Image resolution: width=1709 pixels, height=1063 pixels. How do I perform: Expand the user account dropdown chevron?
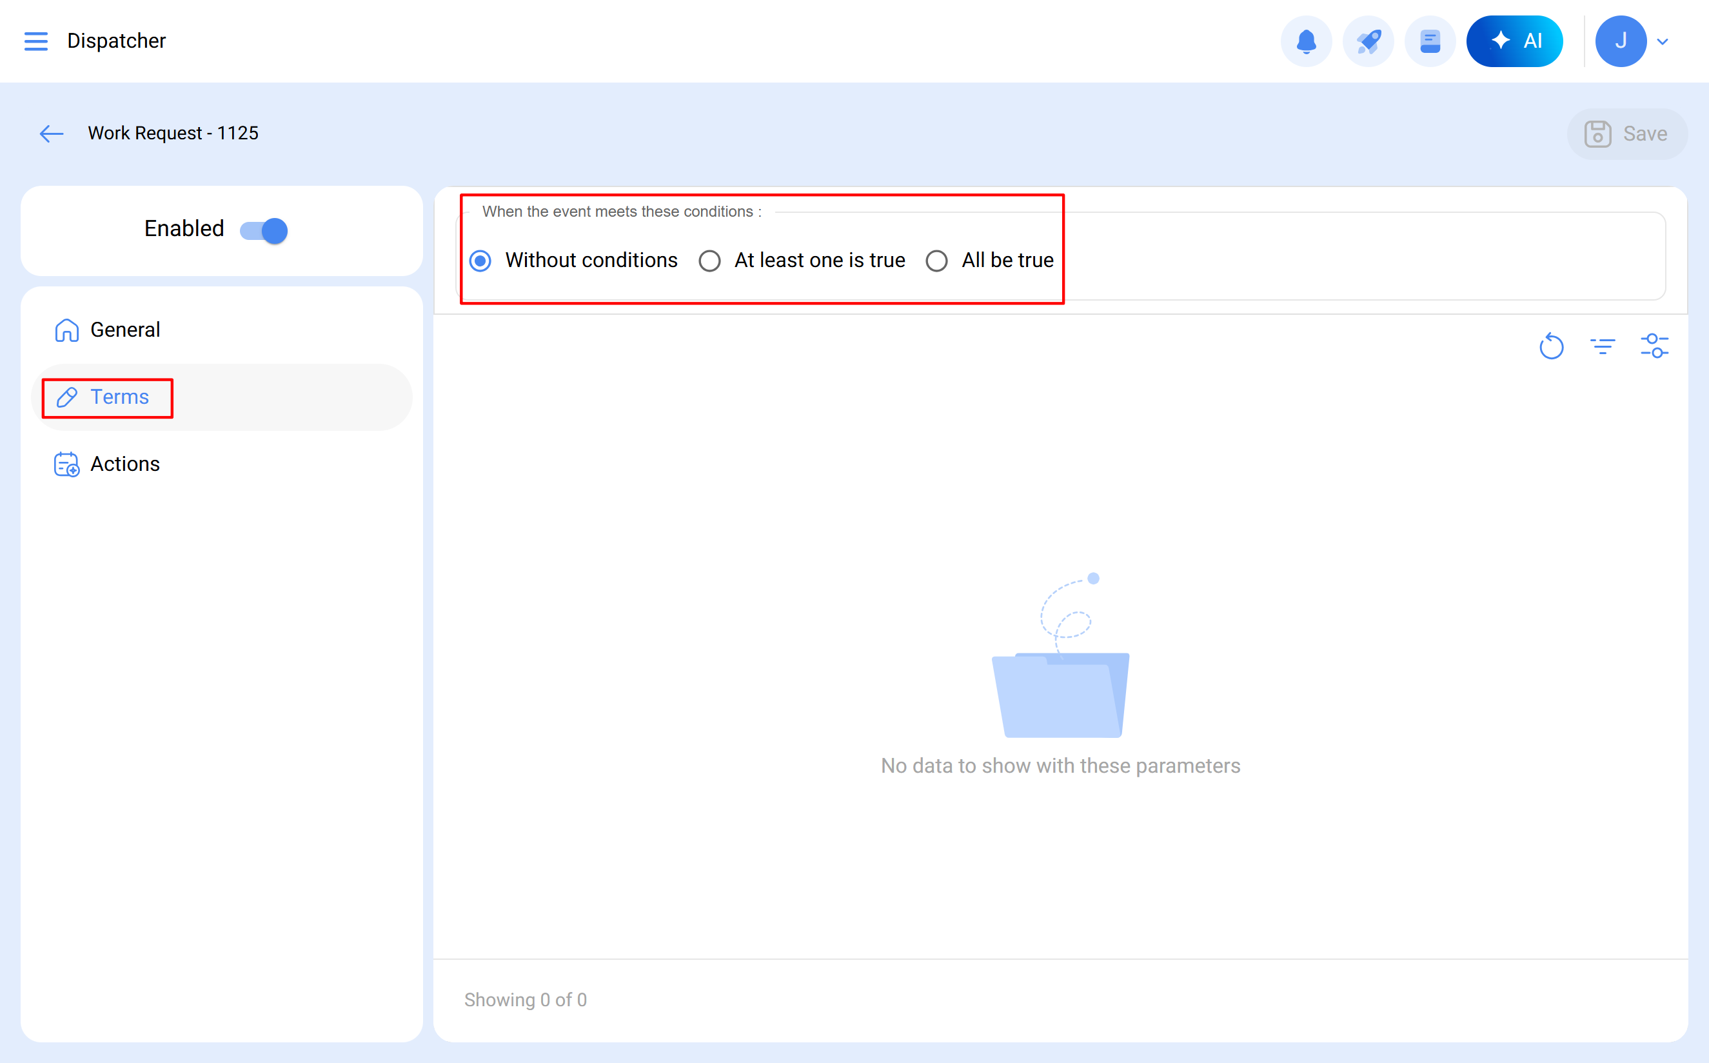[x=1663, y=41]
